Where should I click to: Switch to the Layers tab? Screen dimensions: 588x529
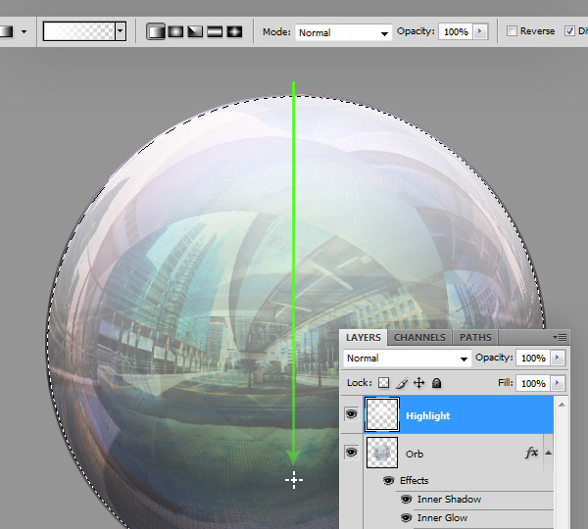364,337
